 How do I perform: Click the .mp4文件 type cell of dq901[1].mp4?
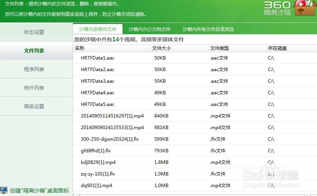[x=220, y=186]
